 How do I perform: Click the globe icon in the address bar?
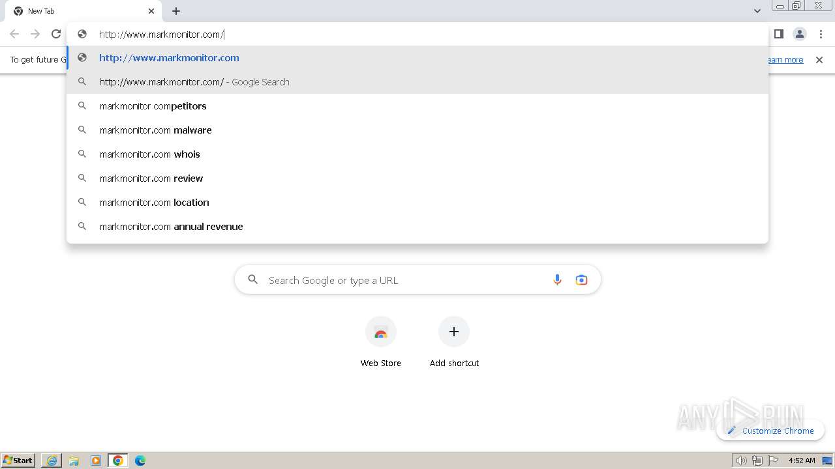pyautogui.click(x=82, y=34)
